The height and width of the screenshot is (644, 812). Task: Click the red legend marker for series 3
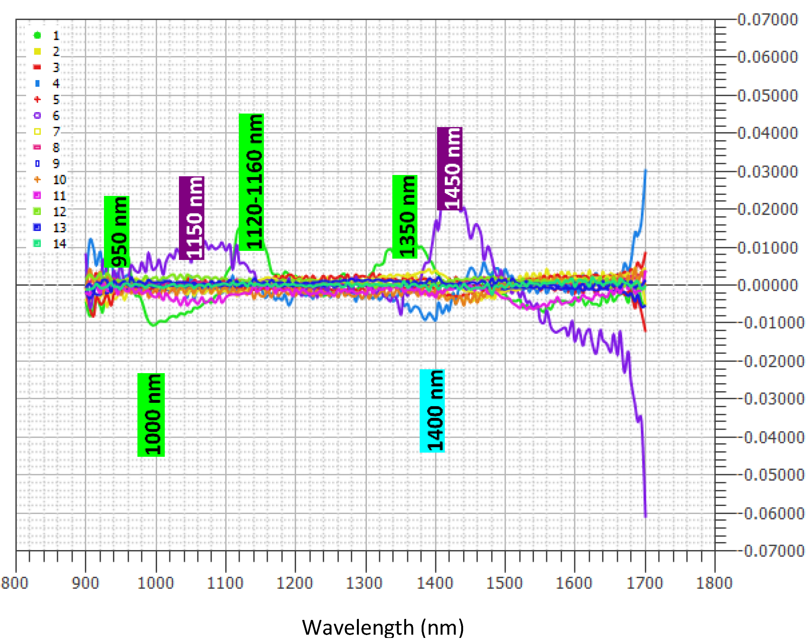(x=37, y=67)
